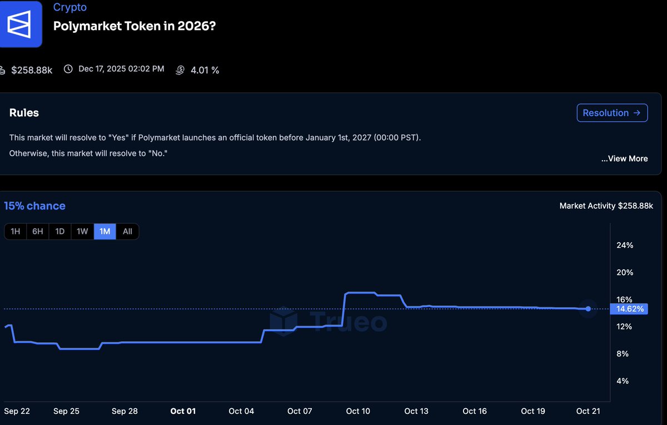The height and width of the screenshot is (425, 667).
Task: Click the clock icon beside Dec 17, 2025
Action: coord(68,69)
